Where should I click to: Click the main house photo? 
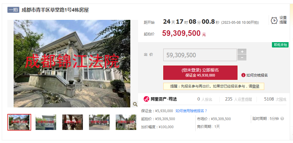pyautogui.click(x=72, y=64)
